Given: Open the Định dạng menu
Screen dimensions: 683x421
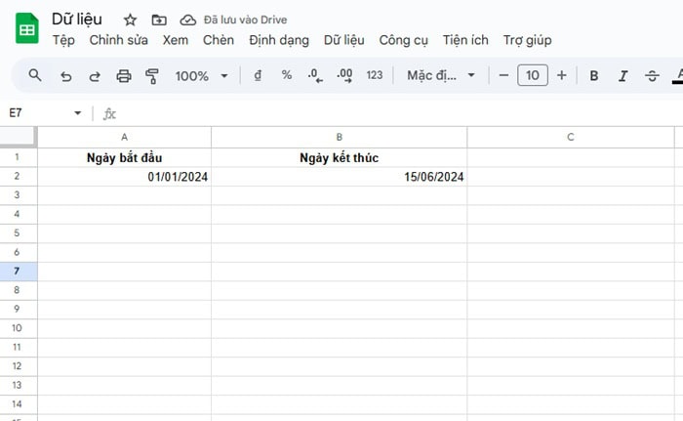Looking at the screenshot, I should tap(278, 40).
